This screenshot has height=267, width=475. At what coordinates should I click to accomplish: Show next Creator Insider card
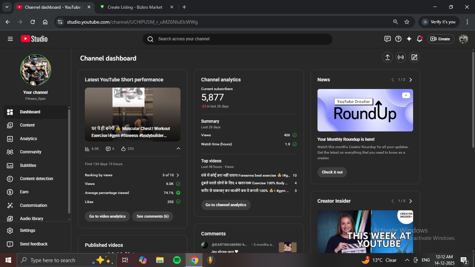click(411, 201)
